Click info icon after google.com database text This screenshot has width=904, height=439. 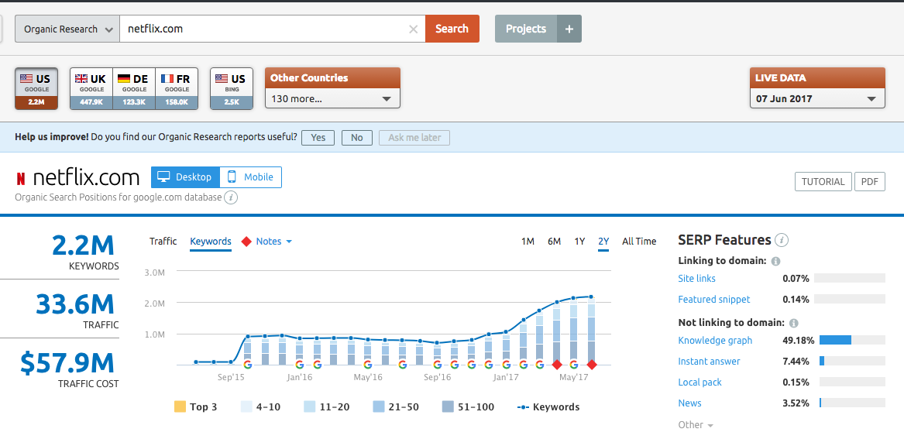[x=231, y=197]
